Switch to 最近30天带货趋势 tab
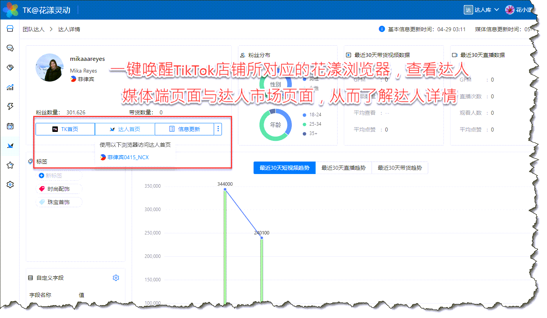Image resolution: width=547 pixels, height=318 pixels. pyautogui.click(x=400, y=168)
